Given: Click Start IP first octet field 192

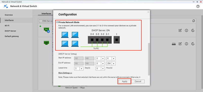Looking at the screenshot, I should [x=79, y=59].
